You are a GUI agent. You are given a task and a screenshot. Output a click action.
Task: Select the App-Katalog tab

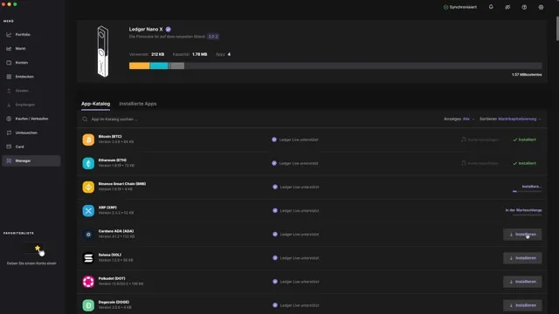[x=95, y=104]
